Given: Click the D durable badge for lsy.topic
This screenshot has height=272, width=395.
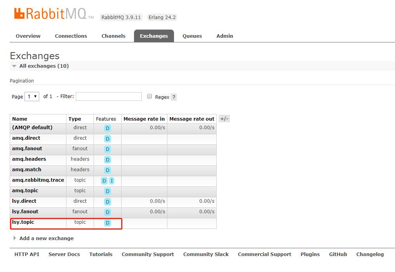Looking at the screenshot, I should [108, 223].
